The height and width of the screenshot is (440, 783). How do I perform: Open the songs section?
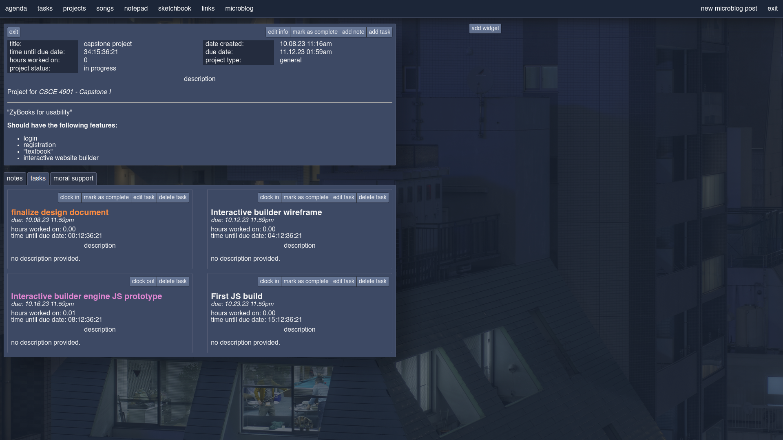(105, 9)
